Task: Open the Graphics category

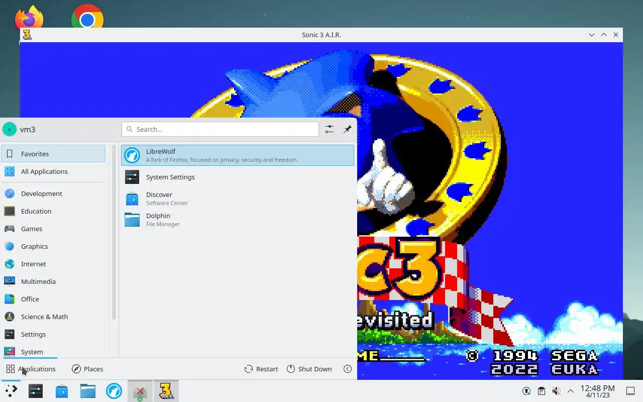Action: coord(53,246)
